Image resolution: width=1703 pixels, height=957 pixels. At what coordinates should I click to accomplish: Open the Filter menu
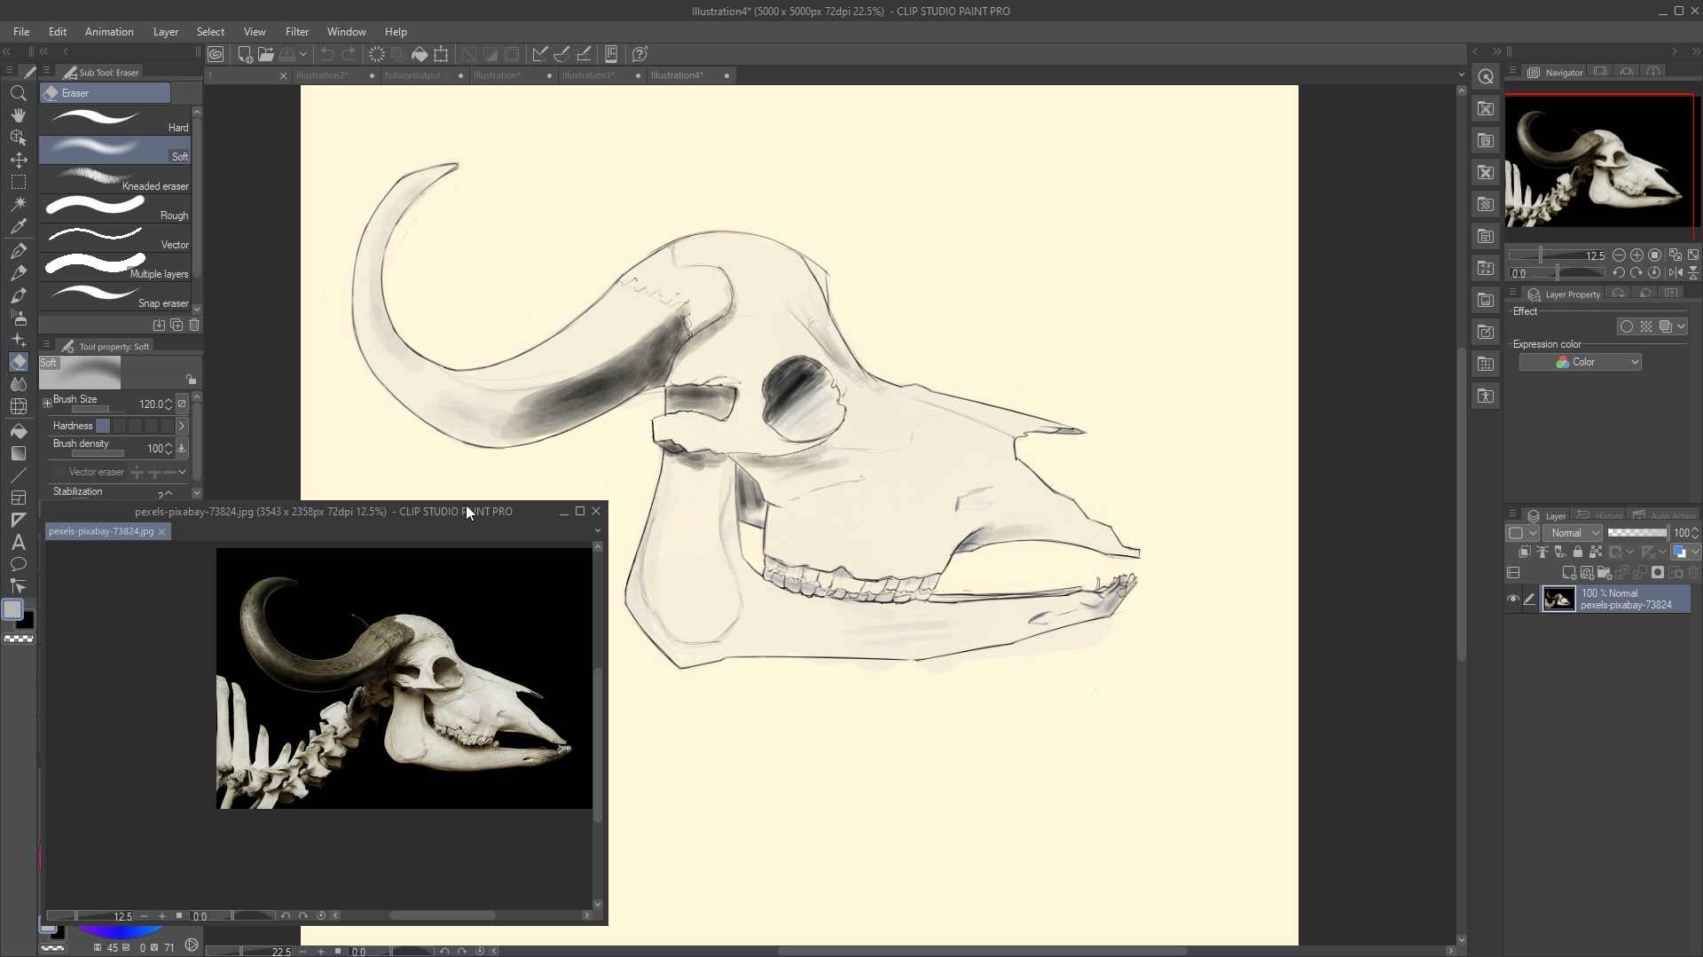(297, 32)
